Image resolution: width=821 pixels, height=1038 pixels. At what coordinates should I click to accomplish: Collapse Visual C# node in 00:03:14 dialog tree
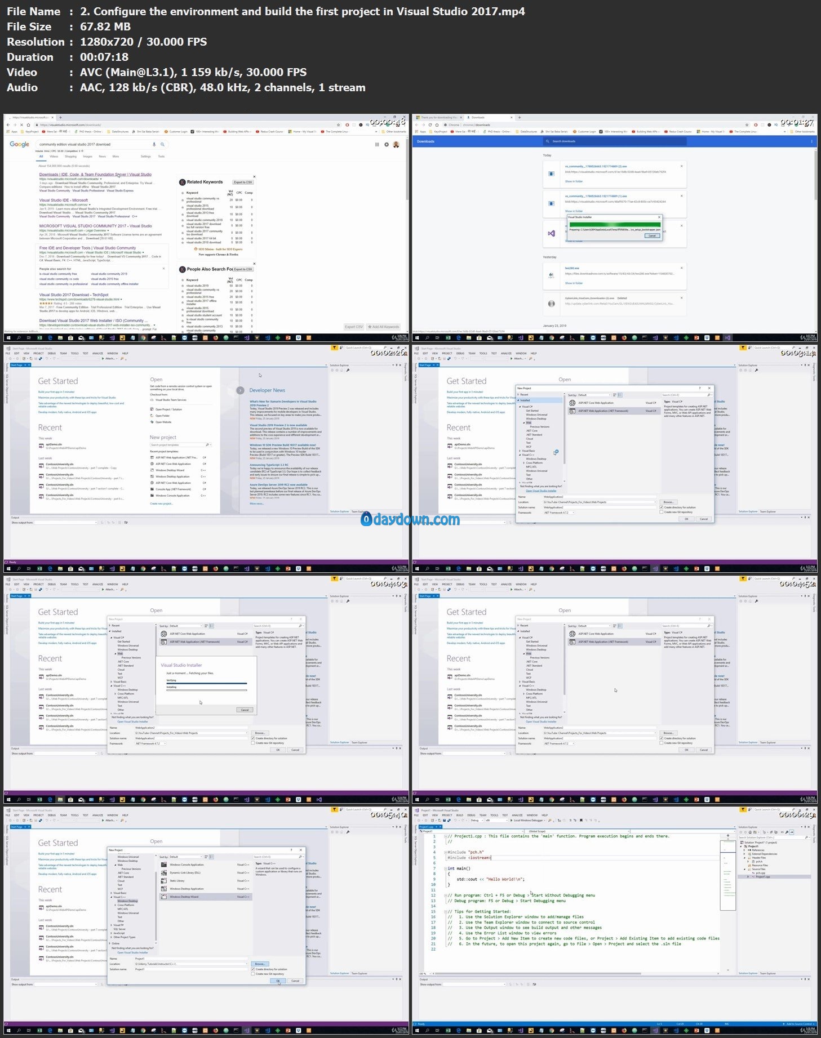[520, 407]
